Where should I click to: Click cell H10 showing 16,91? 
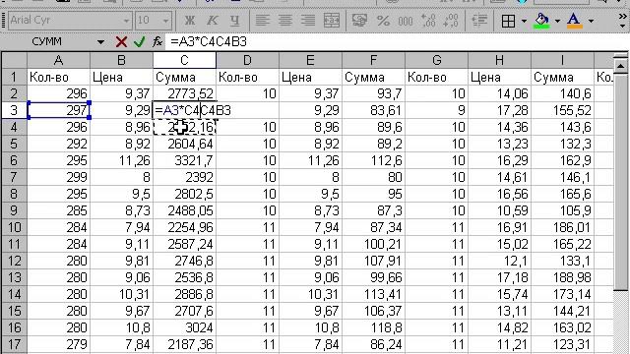point(499,227)
